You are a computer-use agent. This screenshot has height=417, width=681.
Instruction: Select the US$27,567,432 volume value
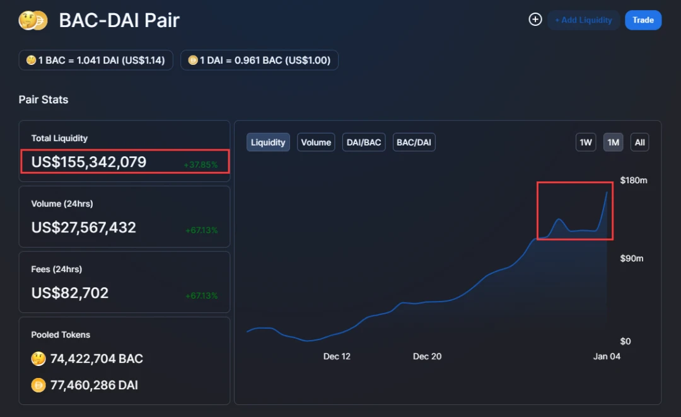(83, 227)
